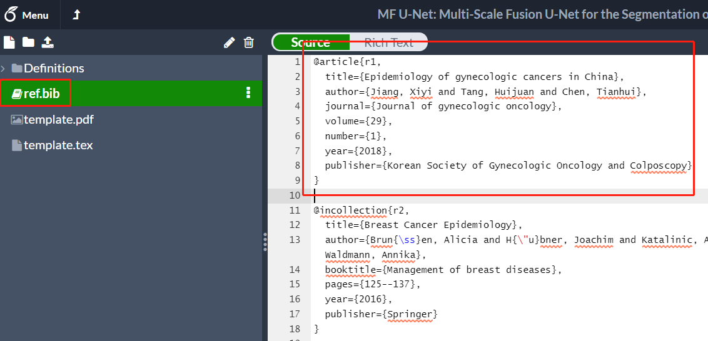Click the title line 'Breast Cancer Epidemiology'

pos(423,225)
